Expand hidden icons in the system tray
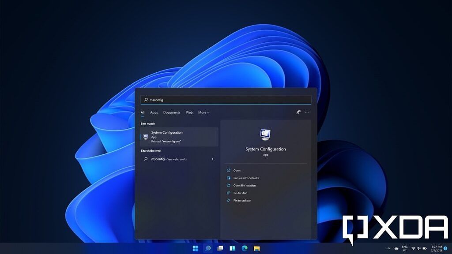 [389, 248]
